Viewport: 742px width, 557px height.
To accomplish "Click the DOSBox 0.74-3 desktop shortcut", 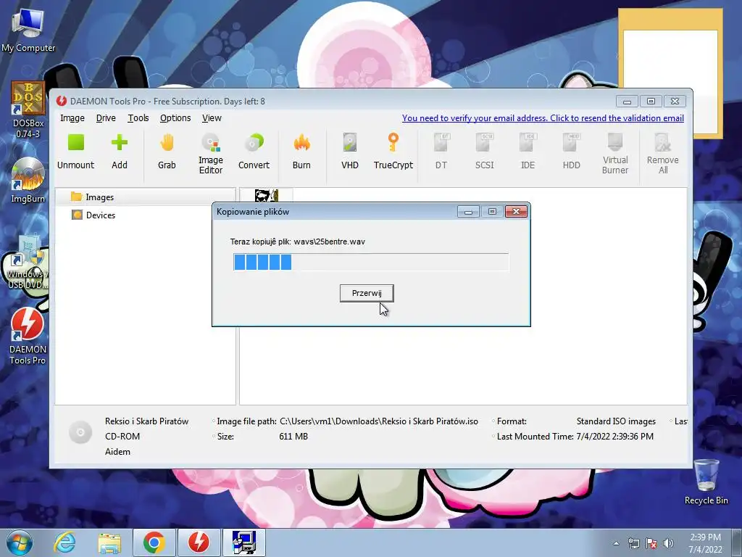I will tap(28, 110).
